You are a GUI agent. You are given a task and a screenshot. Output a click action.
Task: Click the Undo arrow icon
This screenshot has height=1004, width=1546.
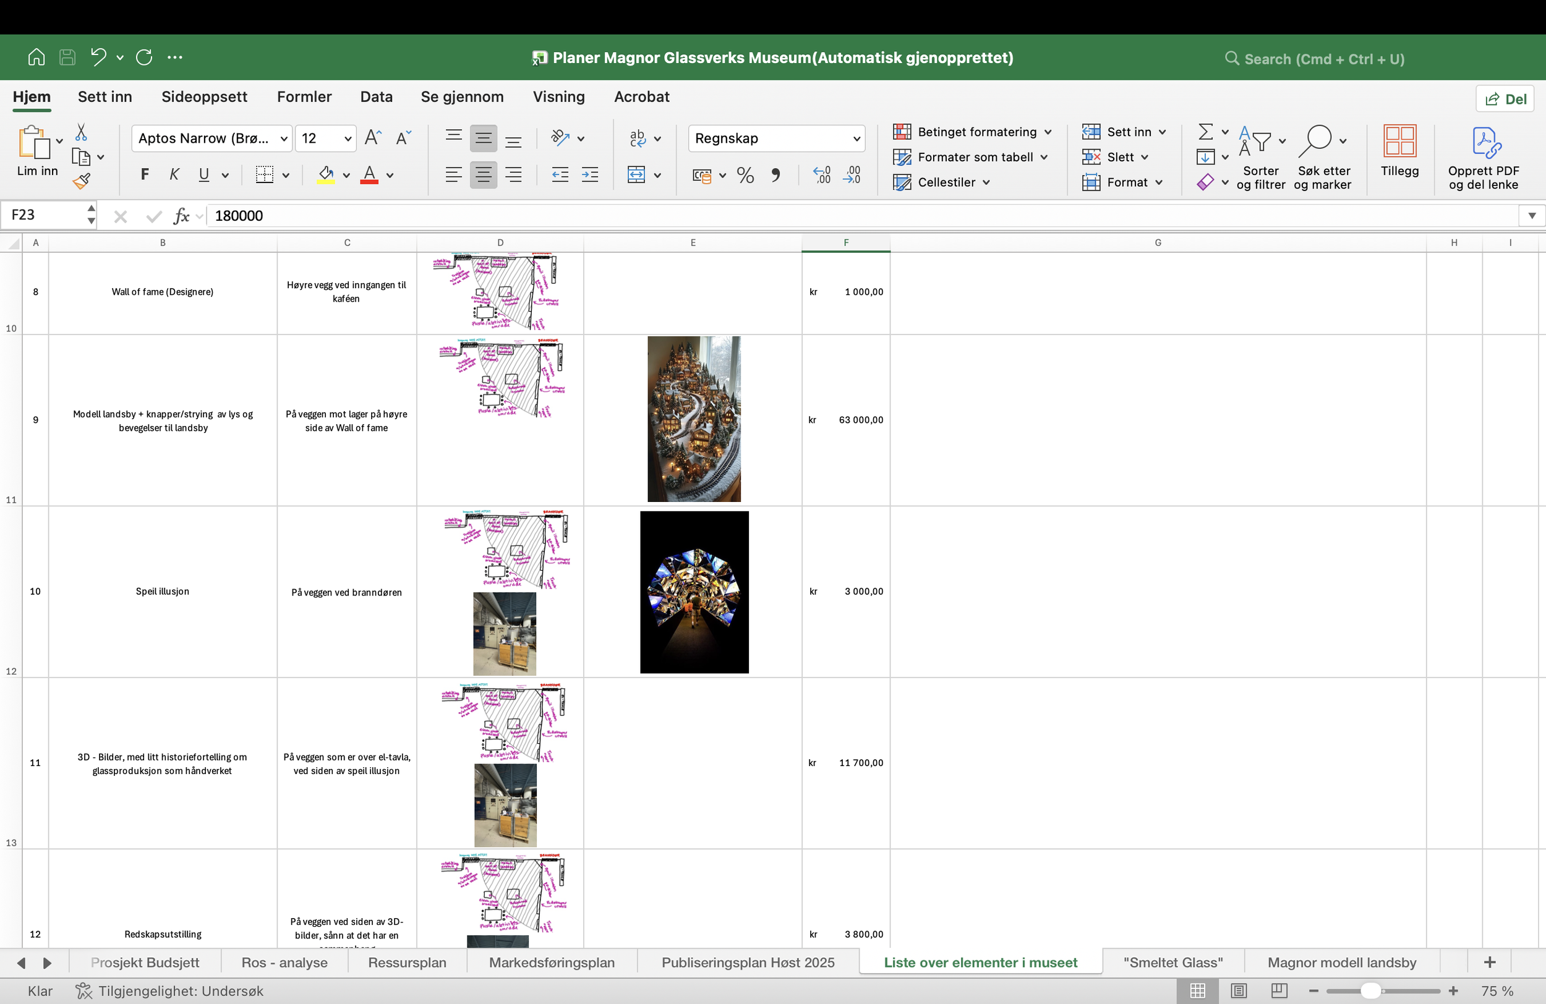point(98,57)
